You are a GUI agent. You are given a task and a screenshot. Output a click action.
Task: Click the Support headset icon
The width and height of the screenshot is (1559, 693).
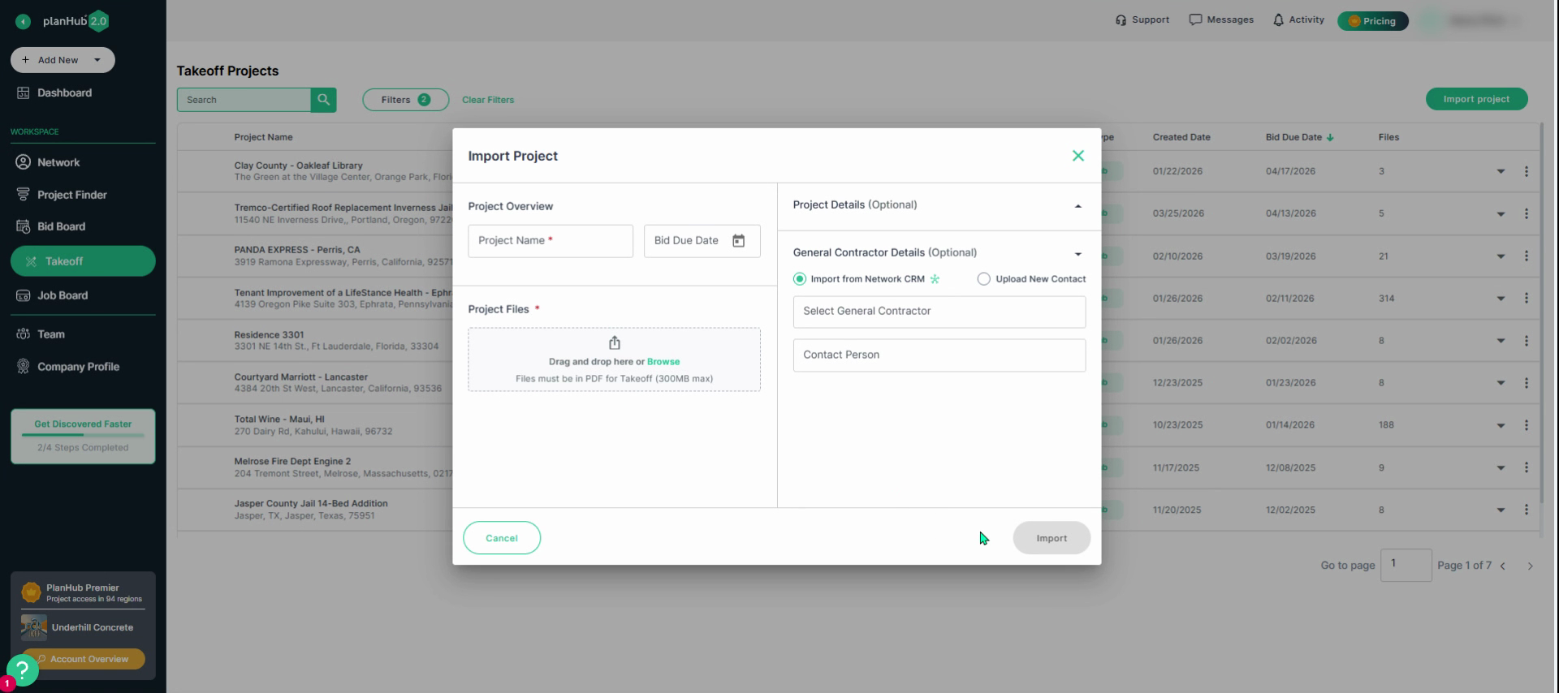coord(1121,20)
